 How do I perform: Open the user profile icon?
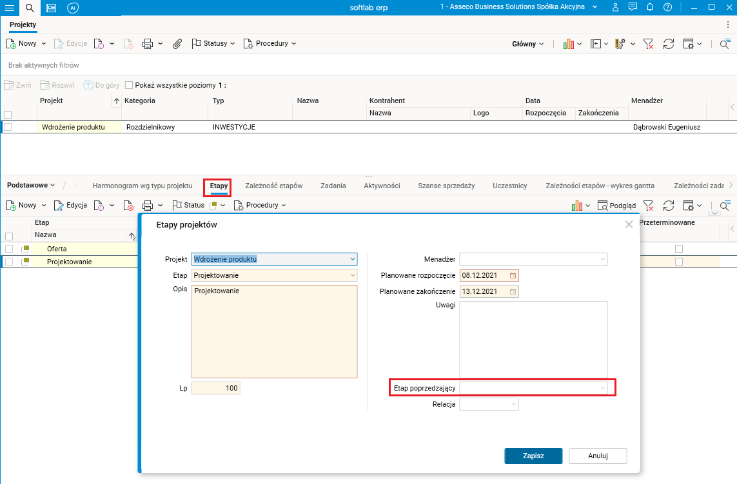coord(614,8)
